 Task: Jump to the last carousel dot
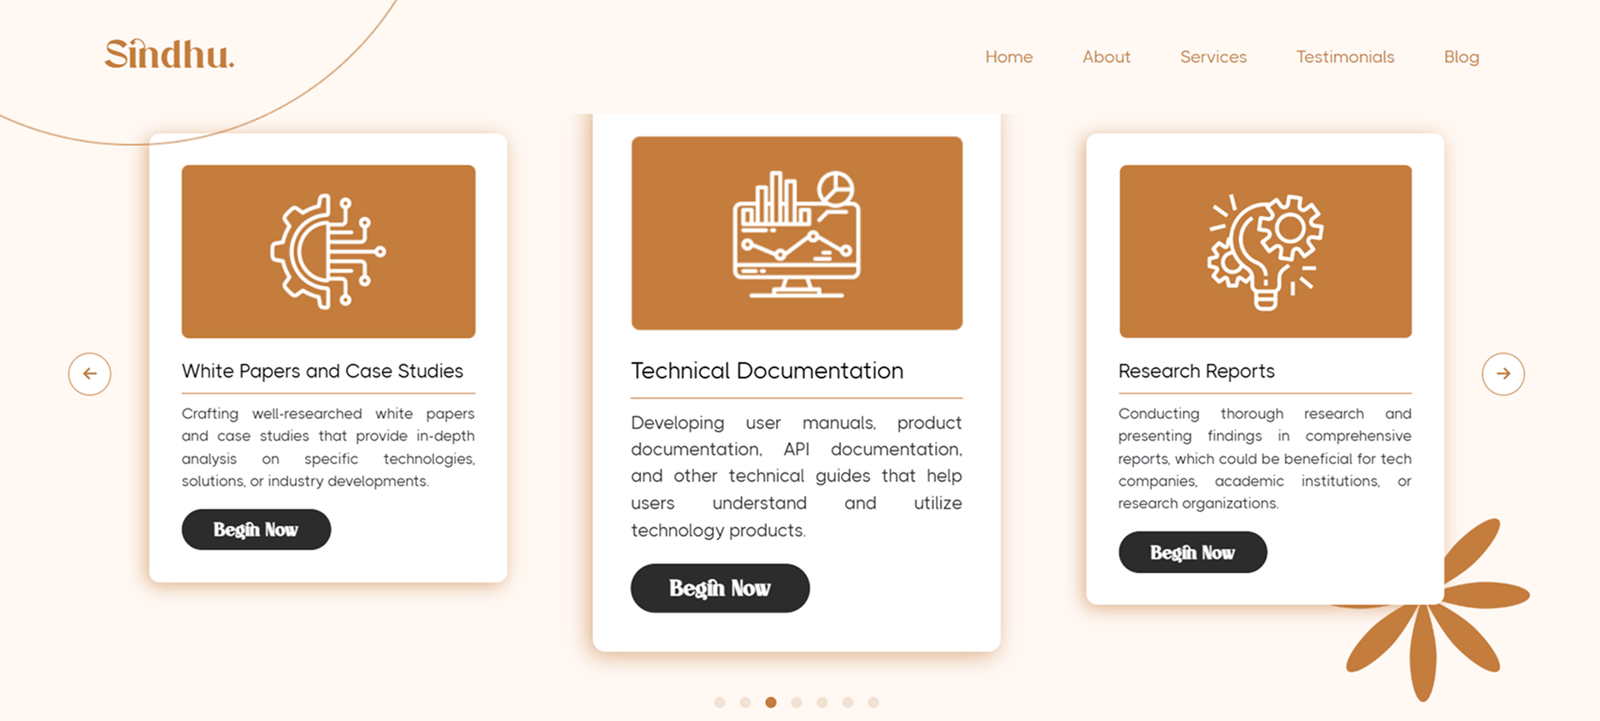(x=873, y=702)
